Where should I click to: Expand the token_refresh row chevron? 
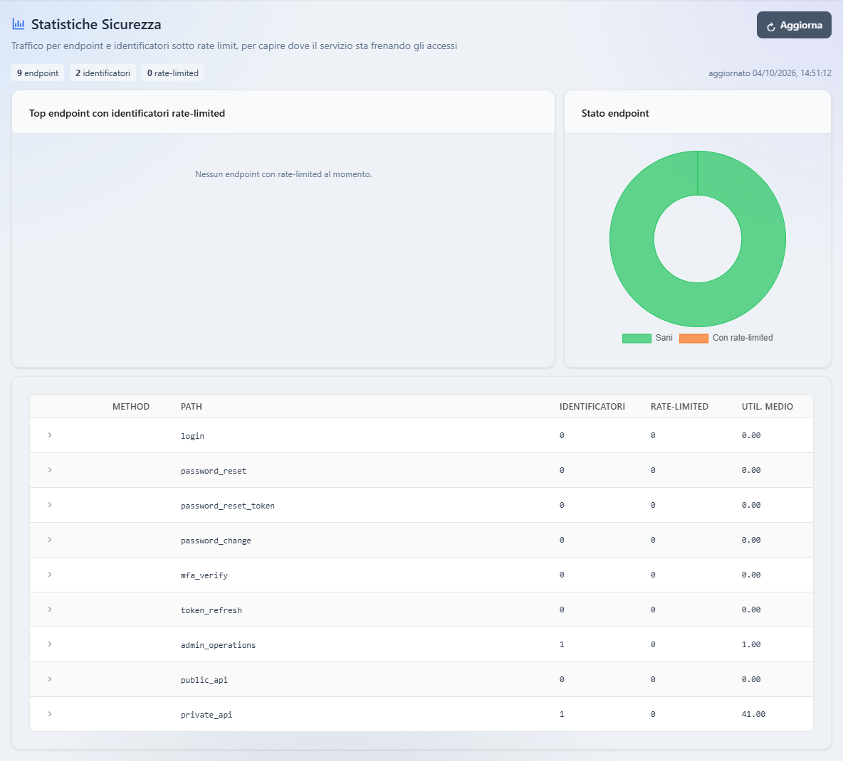pos(49,610)
